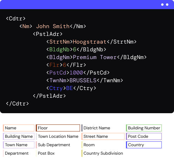
Task: Select the Town Name legend label
Action: (x=19, y=145)
